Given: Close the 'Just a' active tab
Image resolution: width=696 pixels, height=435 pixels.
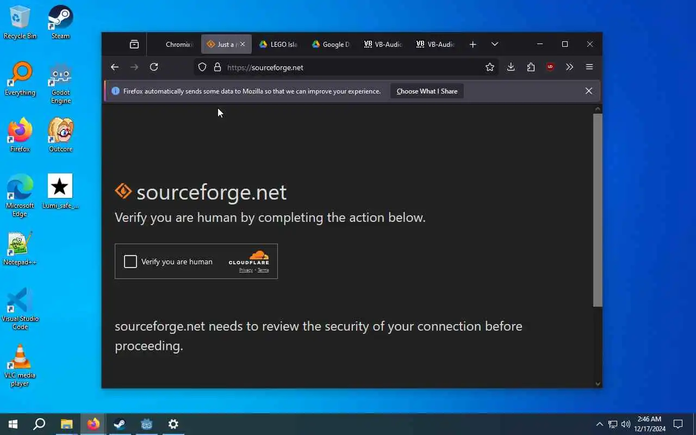Looking at the screenshot, I should [243, 45].
